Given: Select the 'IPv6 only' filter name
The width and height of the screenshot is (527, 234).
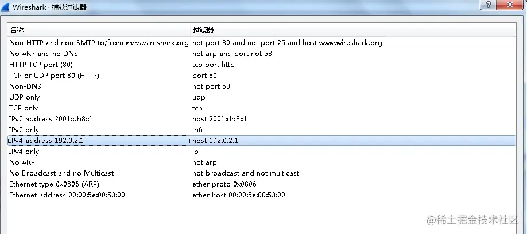Looking at the screenshot, I should [x=24, y=130].
